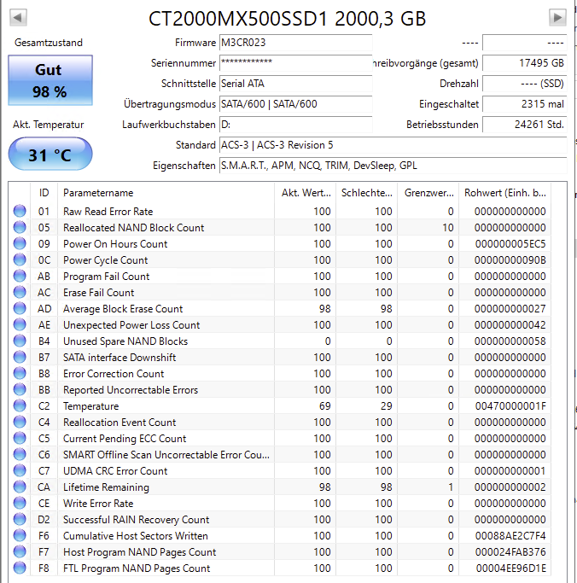Image resolution: width=577 pixels, height=583 pixels.
Task: Click status icon of UDMA CRC Error Count
Action: tap(20, 470)
